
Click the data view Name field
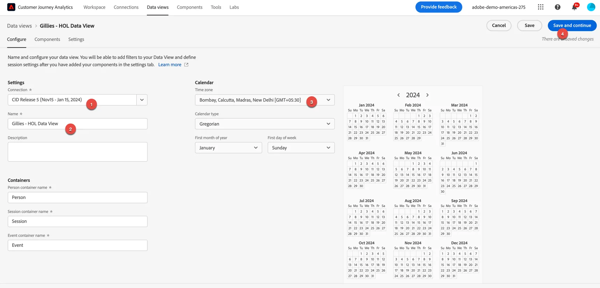tap(78, 124)
